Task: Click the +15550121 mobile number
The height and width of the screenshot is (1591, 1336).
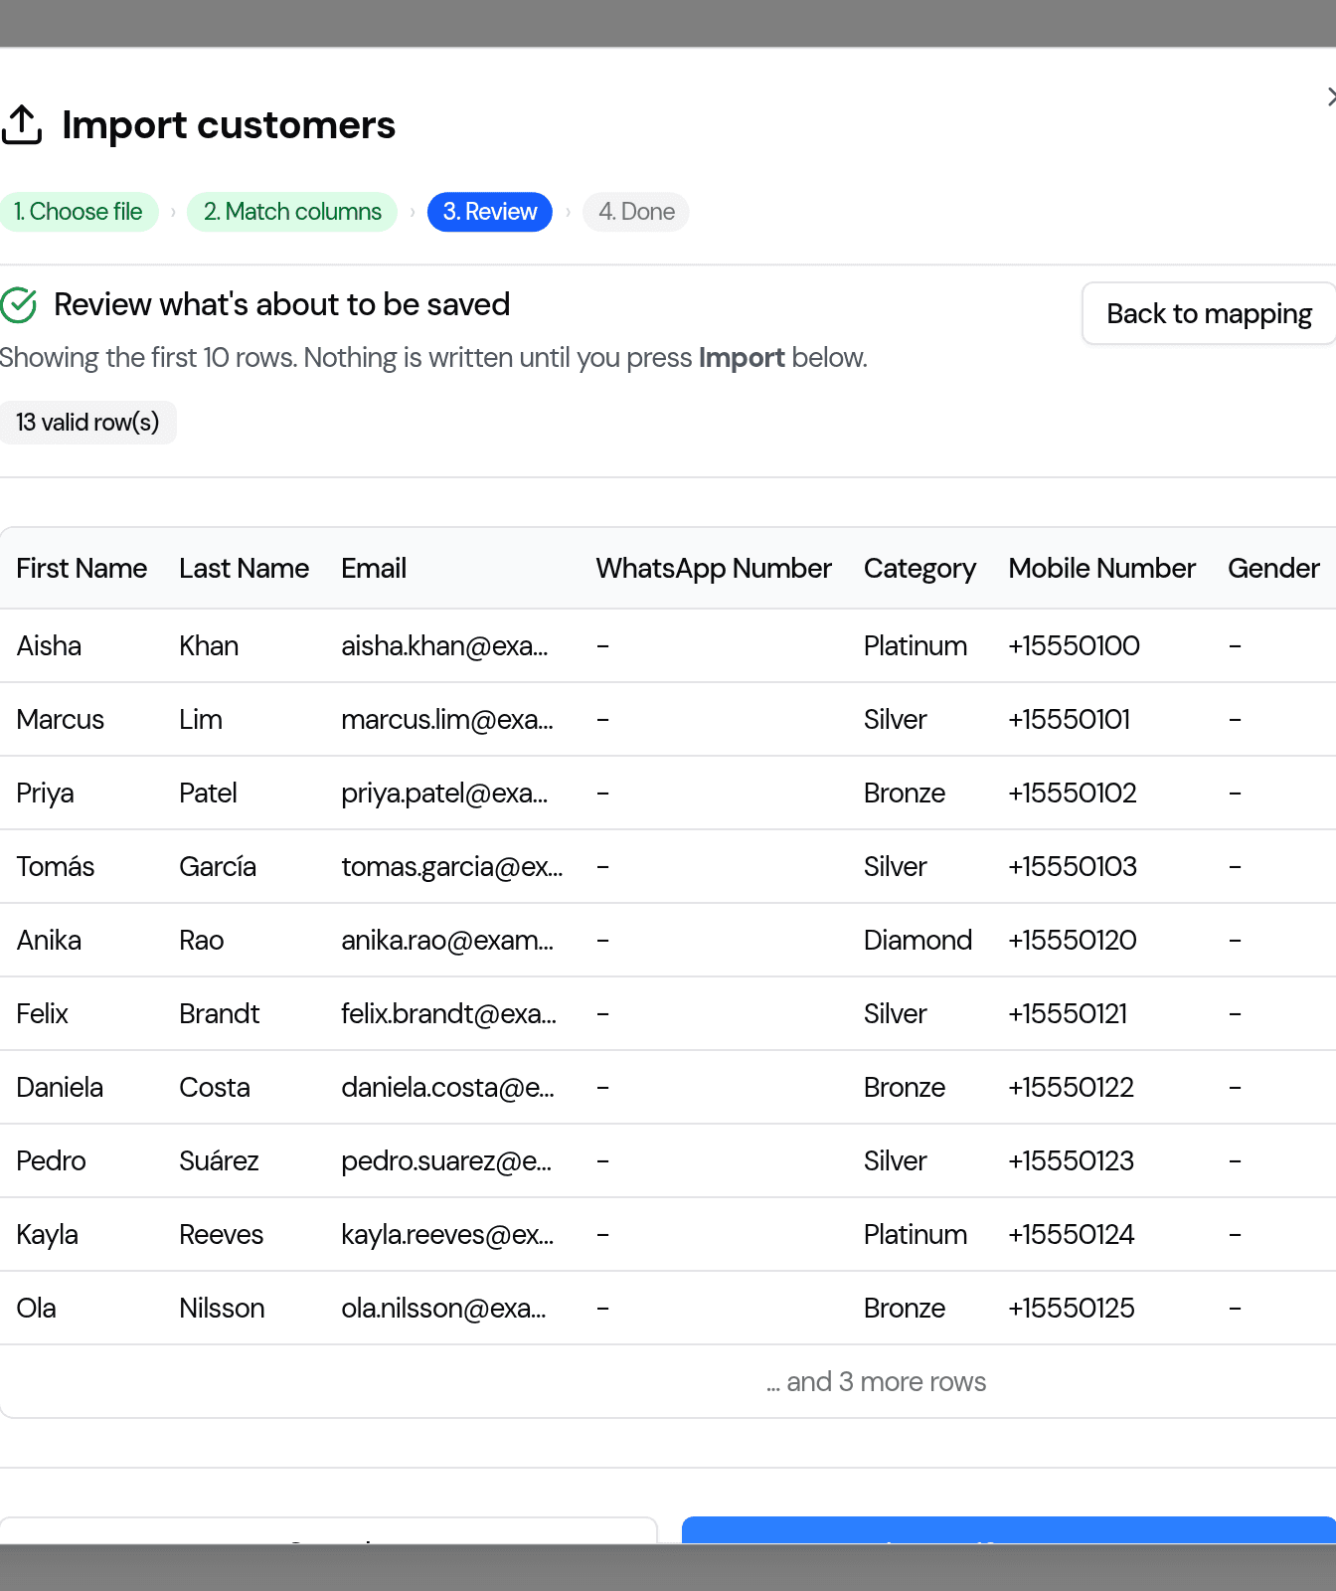Action: tap(1069, 1014)
